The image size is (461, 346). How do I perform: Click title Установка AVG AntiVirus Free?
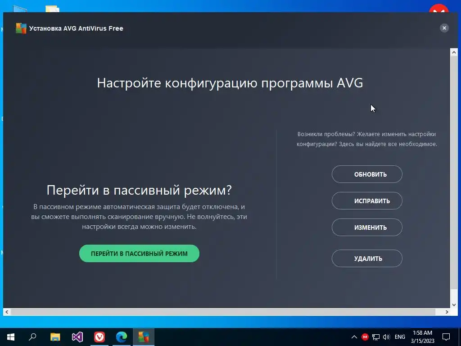click(76, 28)
